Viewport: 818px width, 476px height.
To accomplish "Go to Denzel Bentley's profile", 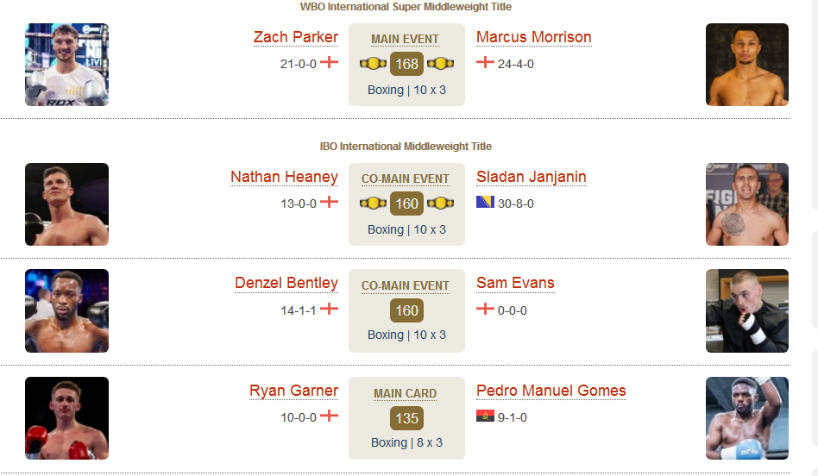I will coord(286,283).
